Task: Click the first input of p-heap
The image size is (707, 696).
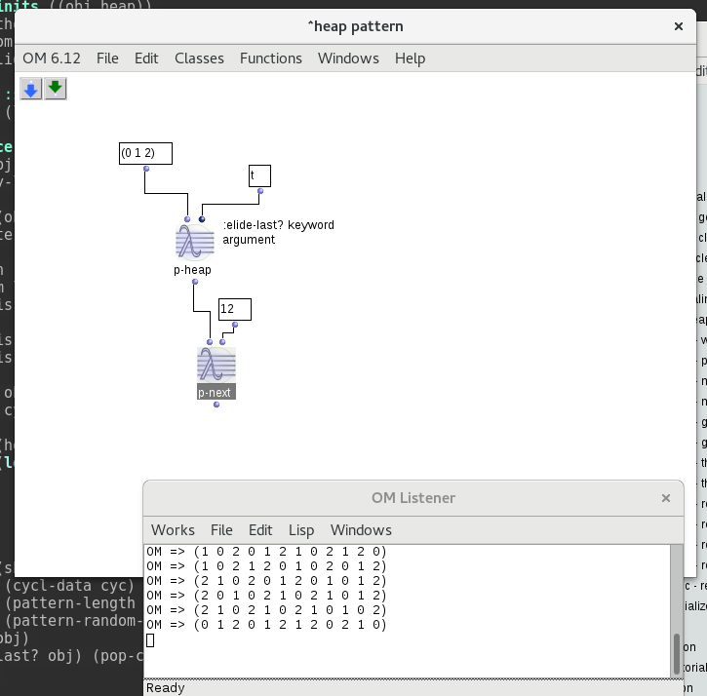Action: 187,219
